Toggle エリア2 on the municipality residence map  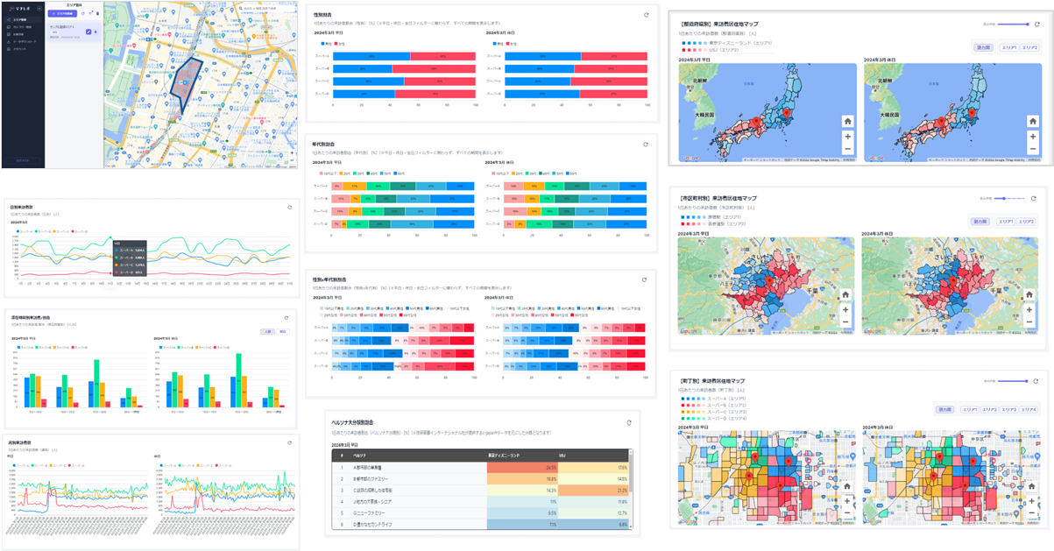(x=1026, y=222)
